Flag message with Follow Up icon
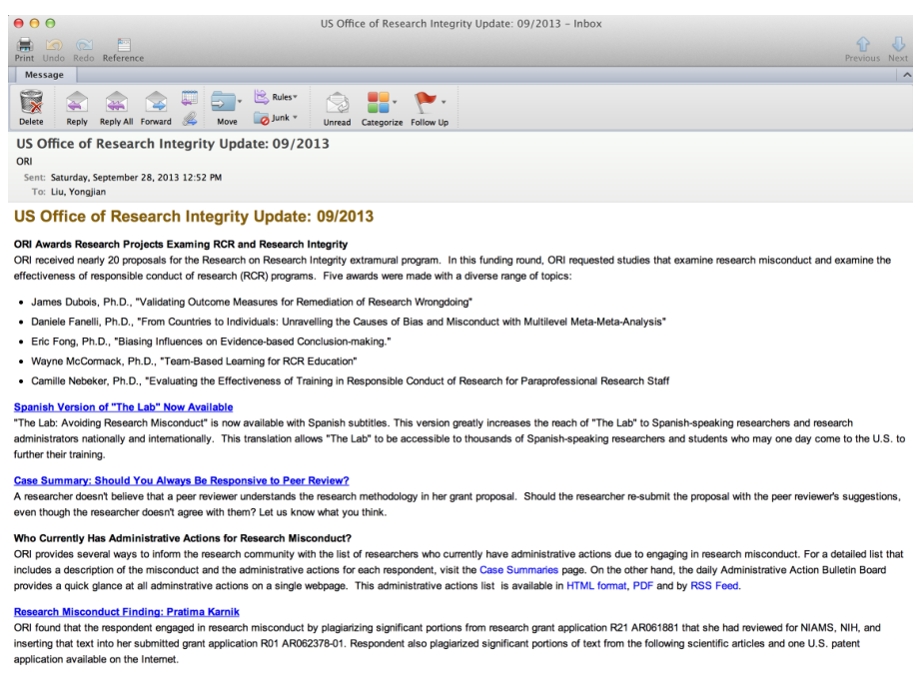Viewport: 919px width, 689px height. (425, 102)
